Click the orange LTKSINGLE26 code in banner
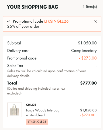 tap(56, 21)
